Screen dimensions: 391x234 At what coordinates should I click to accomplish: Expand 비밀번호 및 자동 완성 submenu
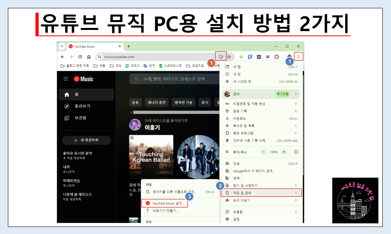click(261, 104)
